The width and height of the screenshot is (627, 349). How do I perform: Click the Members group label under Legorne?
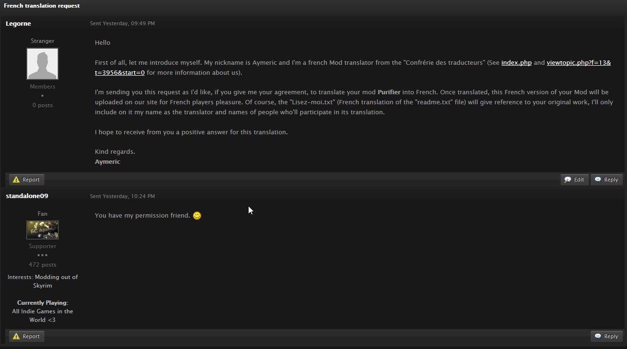point(42,87)
